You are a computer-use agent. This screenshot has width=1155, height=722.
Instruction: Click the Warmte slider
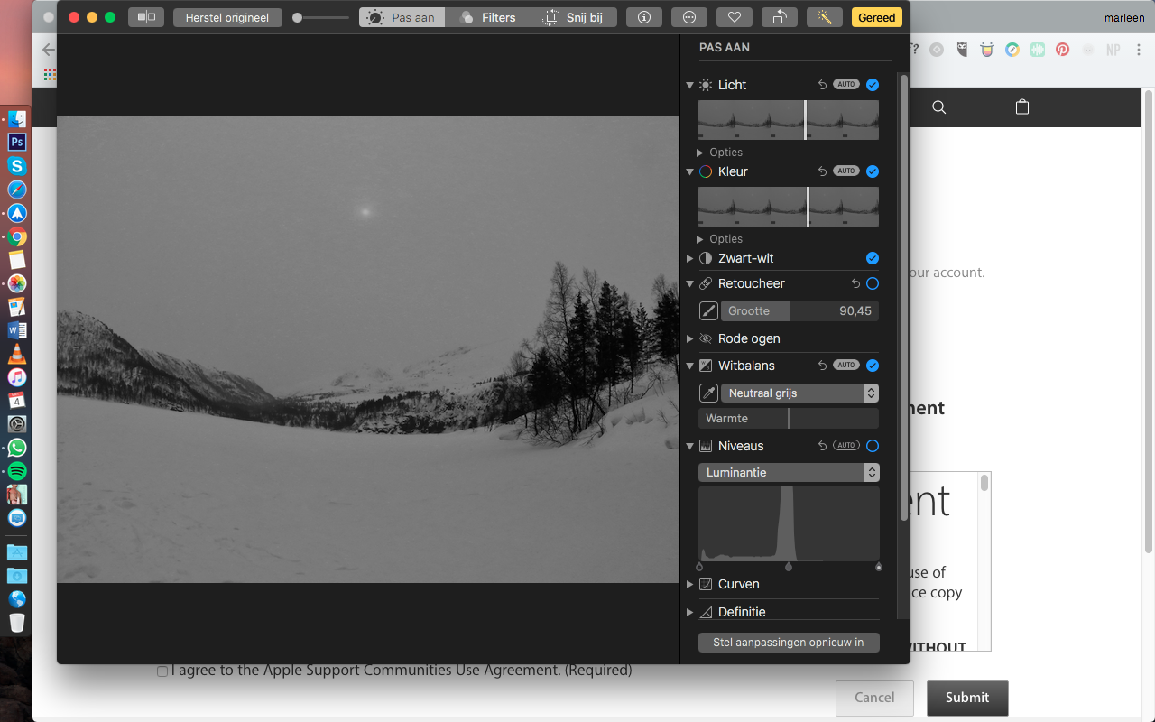789,419
